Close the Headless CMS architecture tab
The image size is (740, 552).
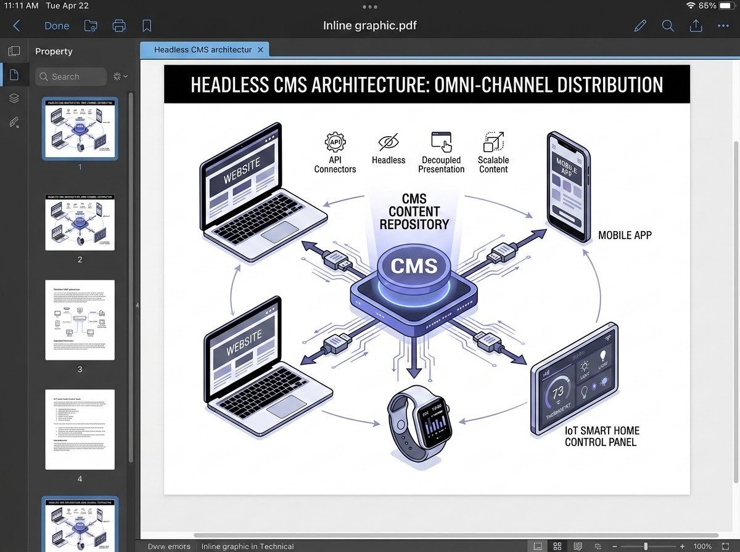pos(261,49)
